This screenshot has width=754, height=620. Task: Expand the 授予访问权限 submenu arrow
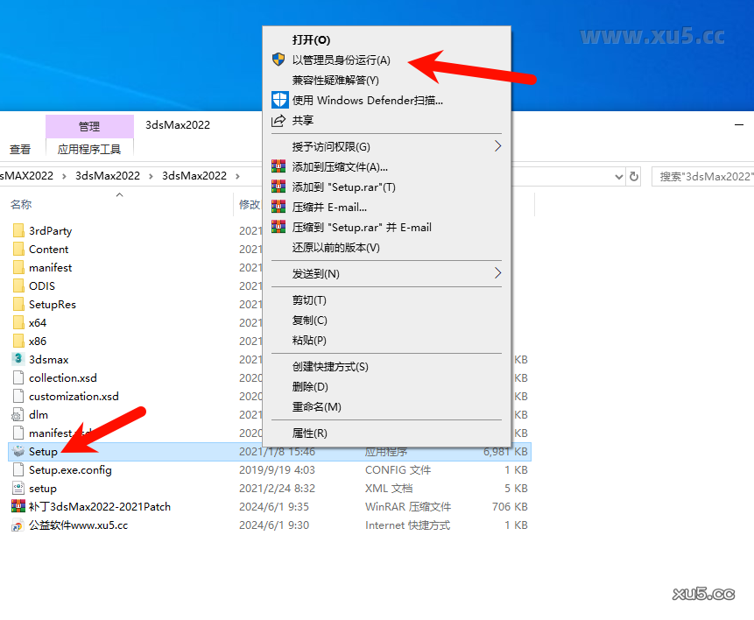coord(498,146)
